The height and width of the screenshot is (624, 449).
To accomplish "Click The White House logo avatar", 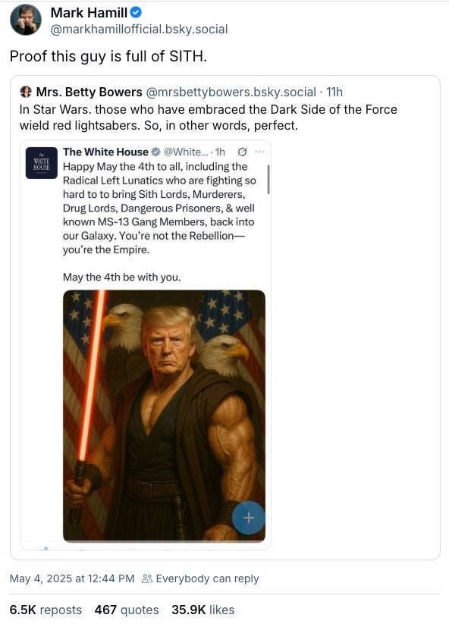I will tap(42, 163).
